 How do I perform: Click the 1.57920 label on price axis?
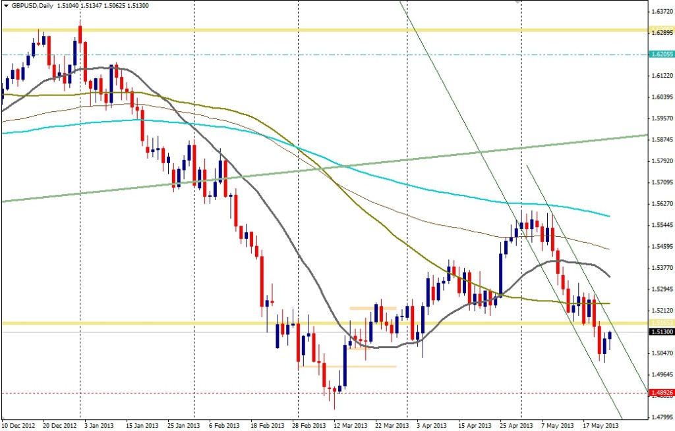(x=660, y=161)
